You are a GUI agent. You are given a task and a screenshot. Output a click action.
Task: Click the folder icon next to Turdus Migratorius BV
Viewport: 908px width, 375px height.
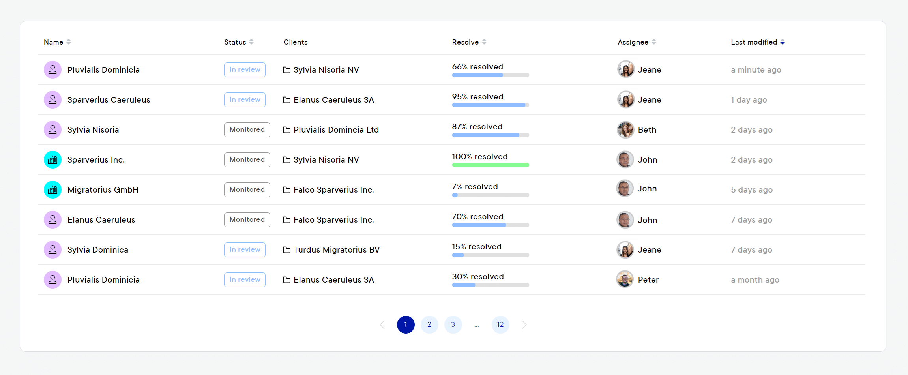(x=287, y=250)
